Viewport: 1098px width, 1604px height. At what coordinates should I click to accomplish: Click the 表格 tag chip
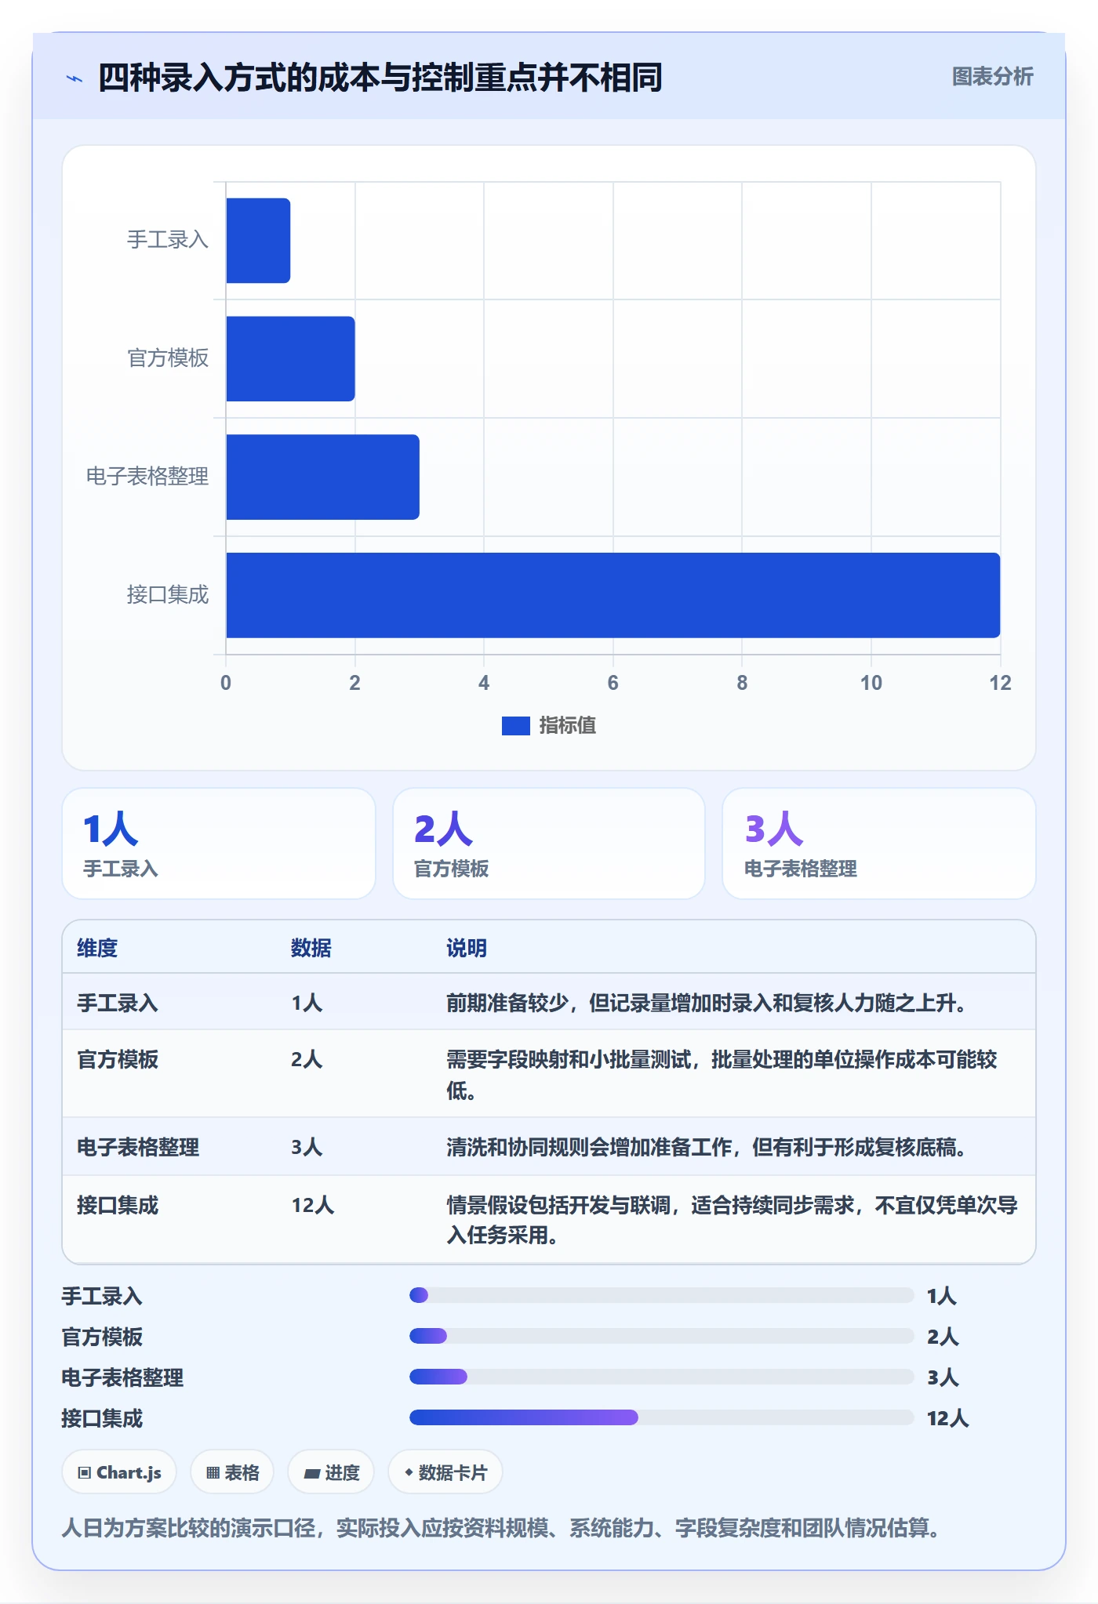[x=232, y=1472]
